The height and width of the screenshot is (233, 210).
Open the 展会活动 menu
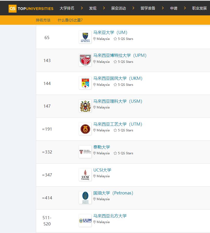(x=118, y=8)
